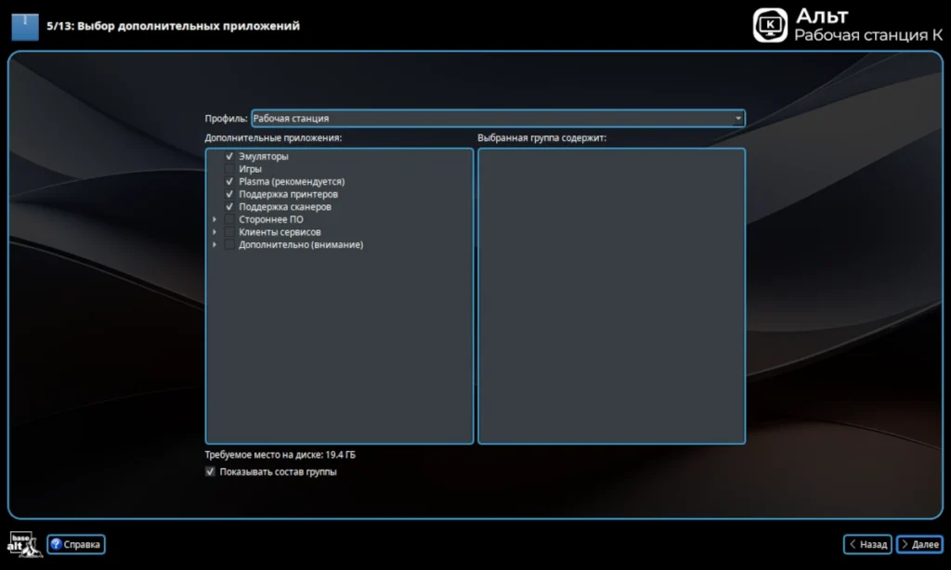Toggle Поддержка сканеров checkbox
Screen dimensions: 951x570
click(x=229, y=207)
